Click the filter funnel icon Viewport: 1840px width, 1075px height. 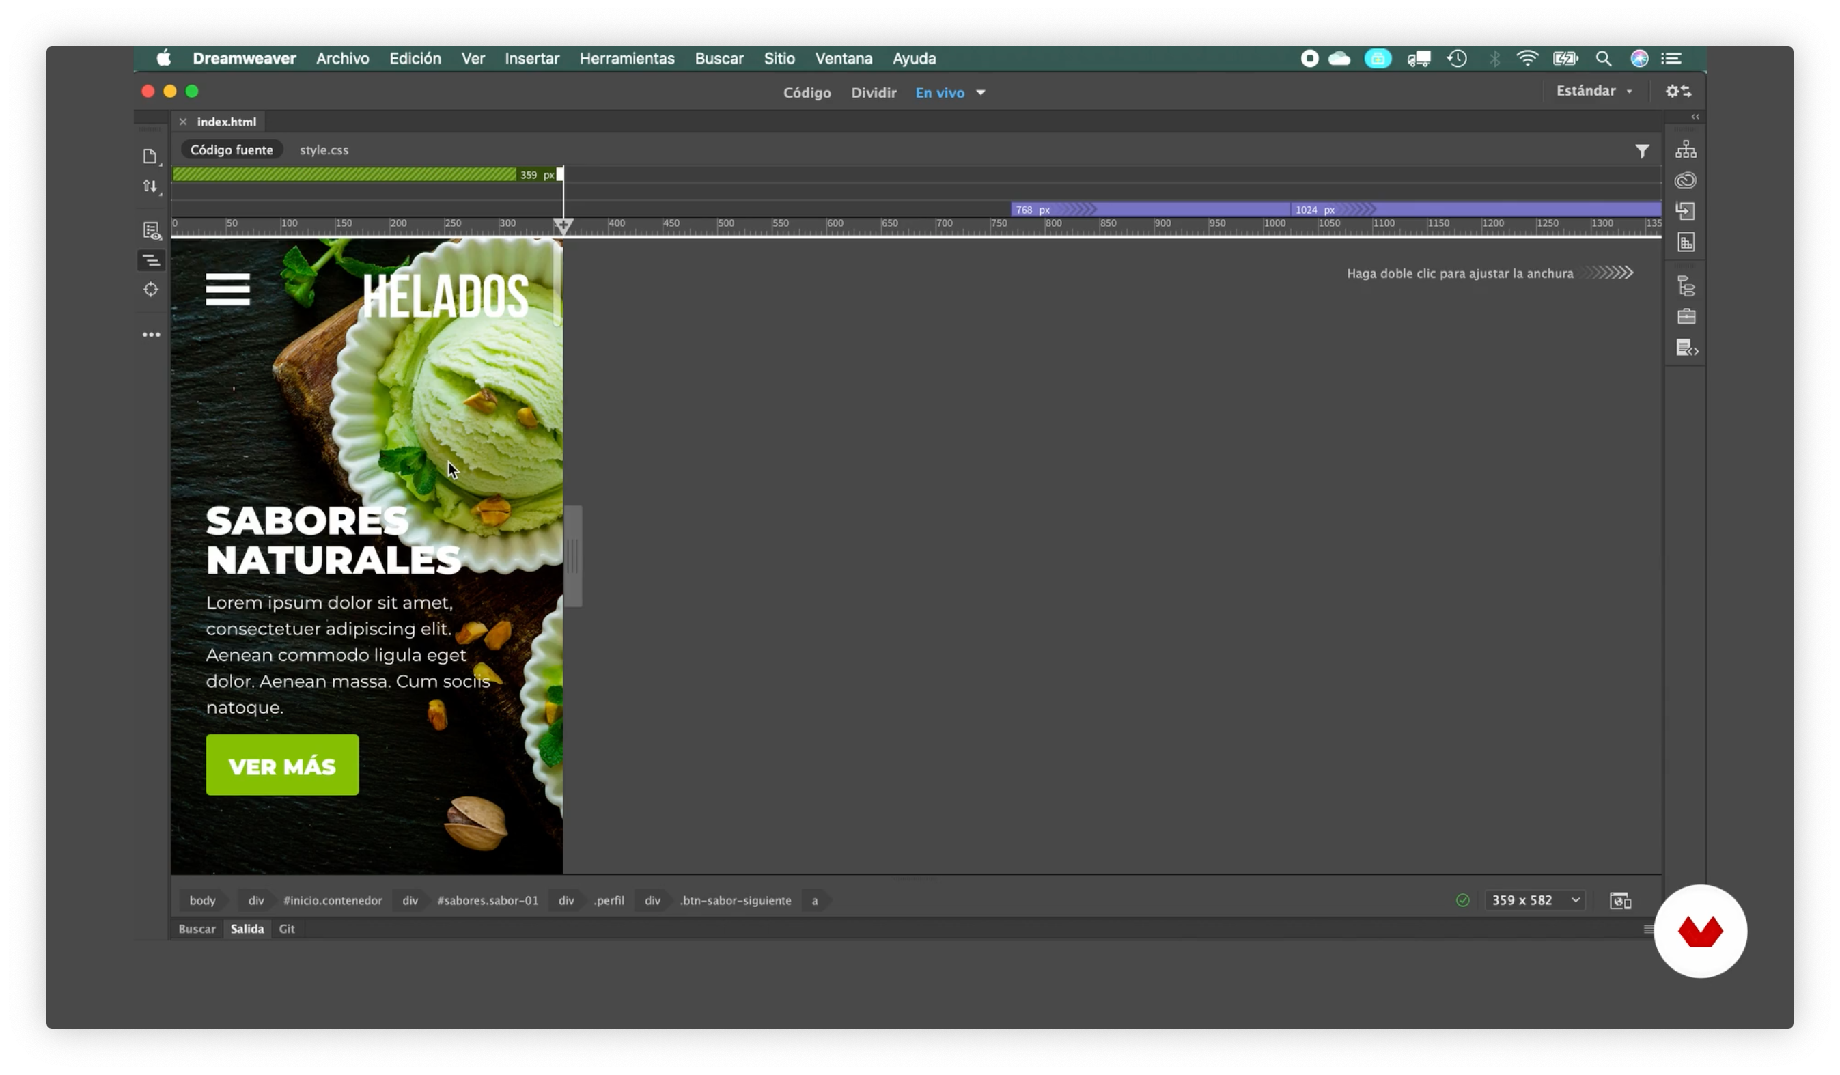tap(1641, 151)
